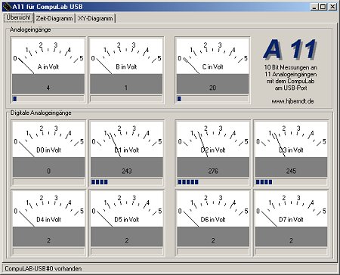
Task: Maximize the A11 für CompuLab window
Action: pyautogui.click(x=323, y=7)
